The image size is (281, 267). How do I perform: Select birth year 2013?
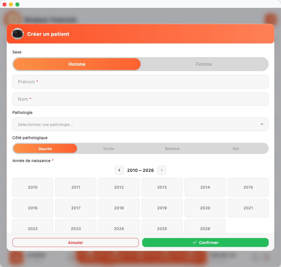click(162, 187)
